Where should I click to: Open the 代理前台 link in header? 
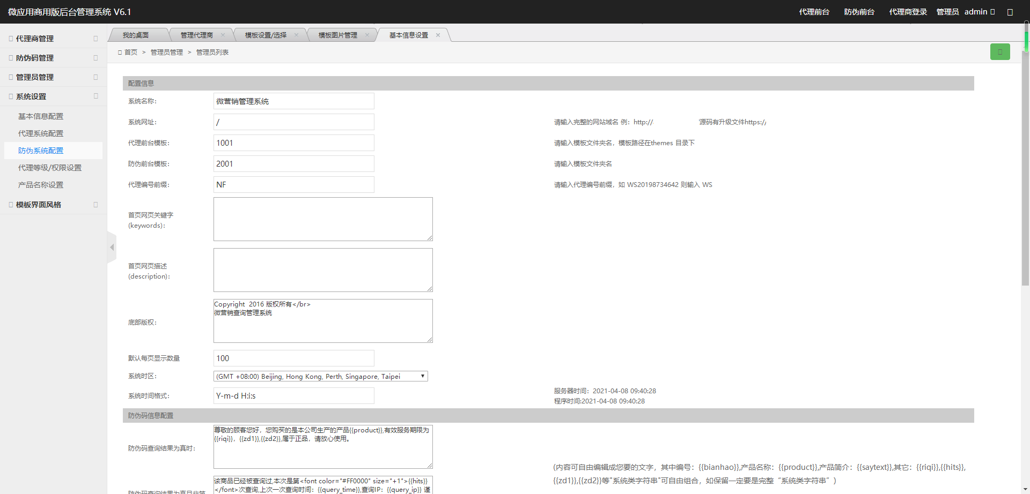pyautogui.click(x=814, y=12)
